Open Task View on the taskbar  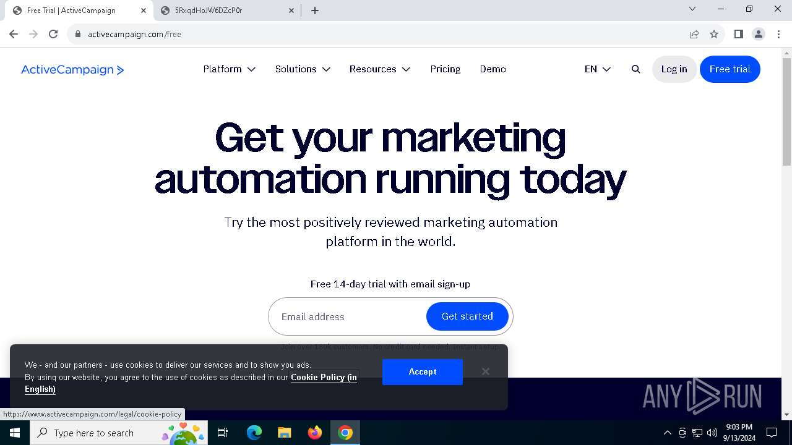click(223, 433)
